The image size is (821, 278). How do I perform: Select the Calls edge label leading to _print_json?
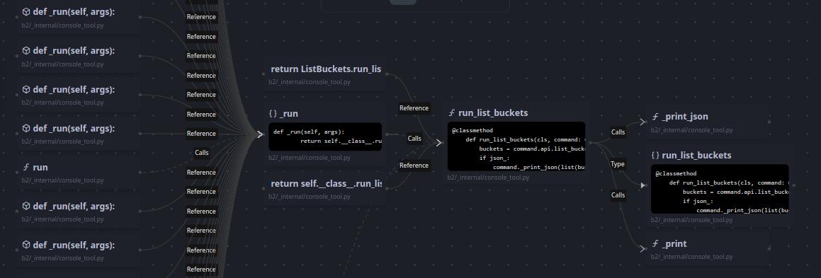(618, 132)
